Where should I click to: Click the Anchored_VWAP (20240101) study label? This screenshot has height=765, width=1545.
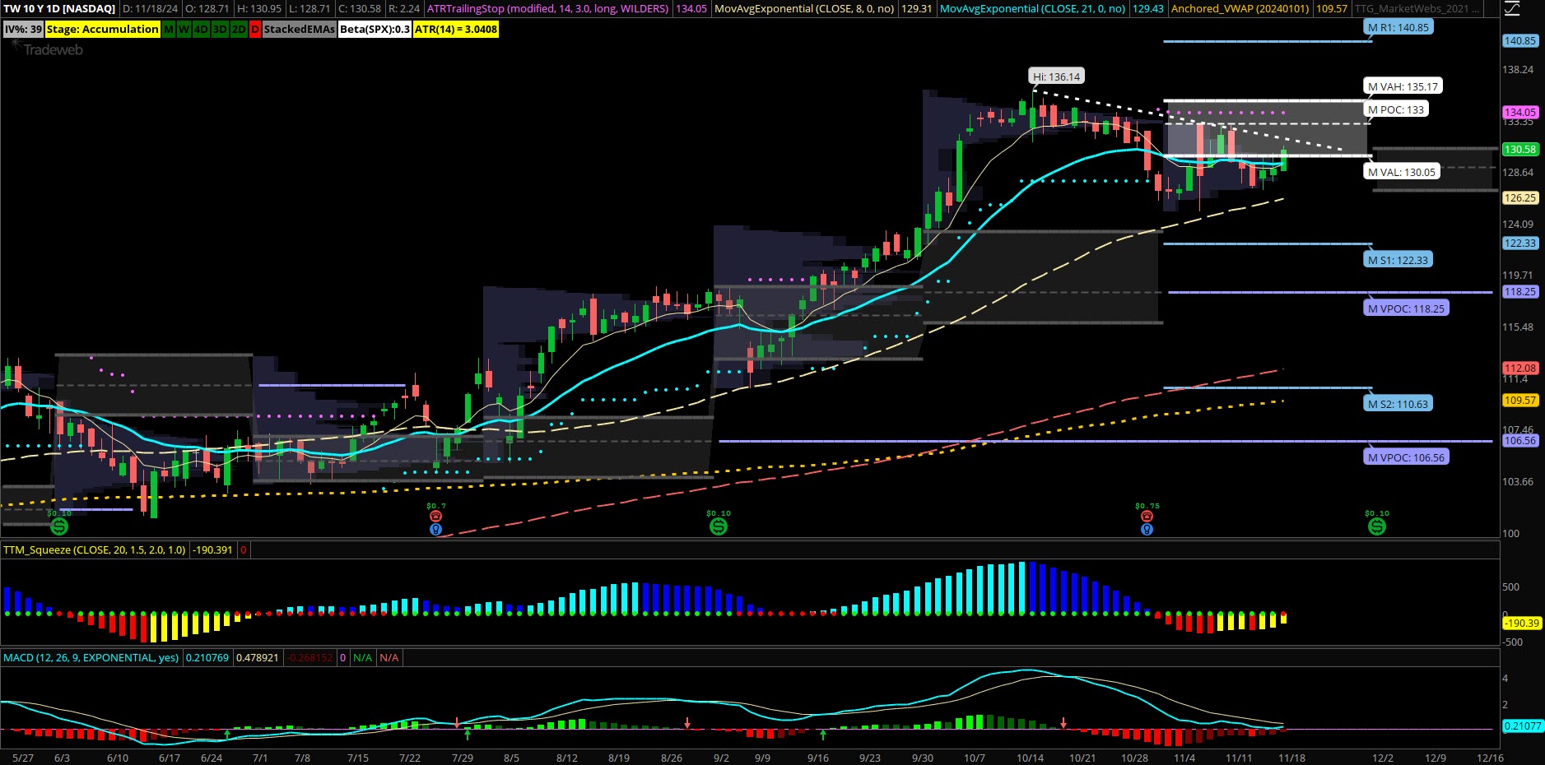coord(1240,8)
